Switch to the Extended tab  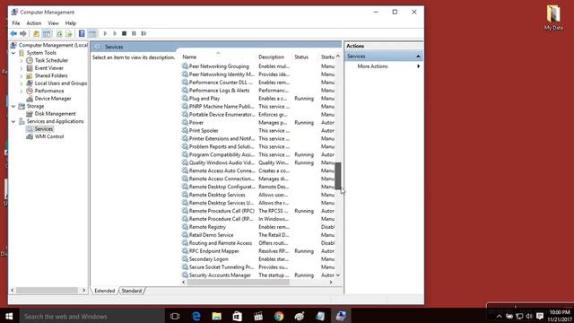click(x=105, y=291)
